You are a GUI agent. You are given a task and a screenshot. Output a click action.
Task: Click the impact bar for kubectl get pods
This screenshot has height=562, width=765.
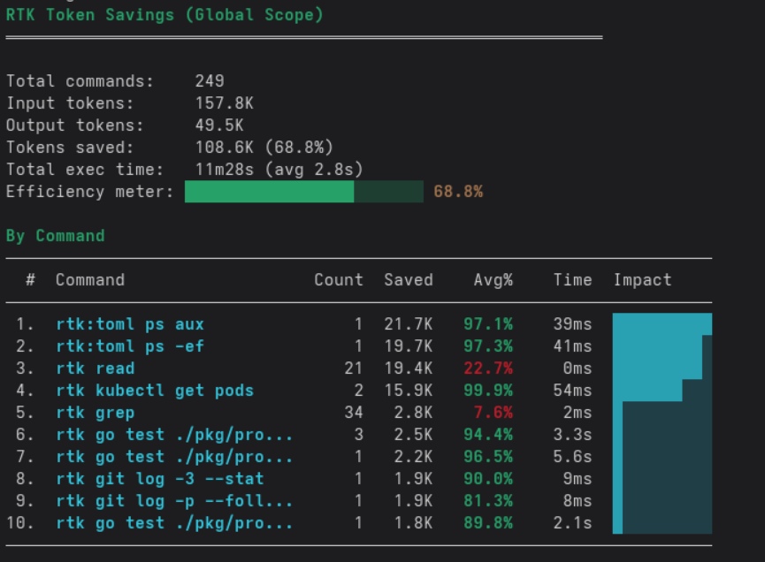point(662,390)
